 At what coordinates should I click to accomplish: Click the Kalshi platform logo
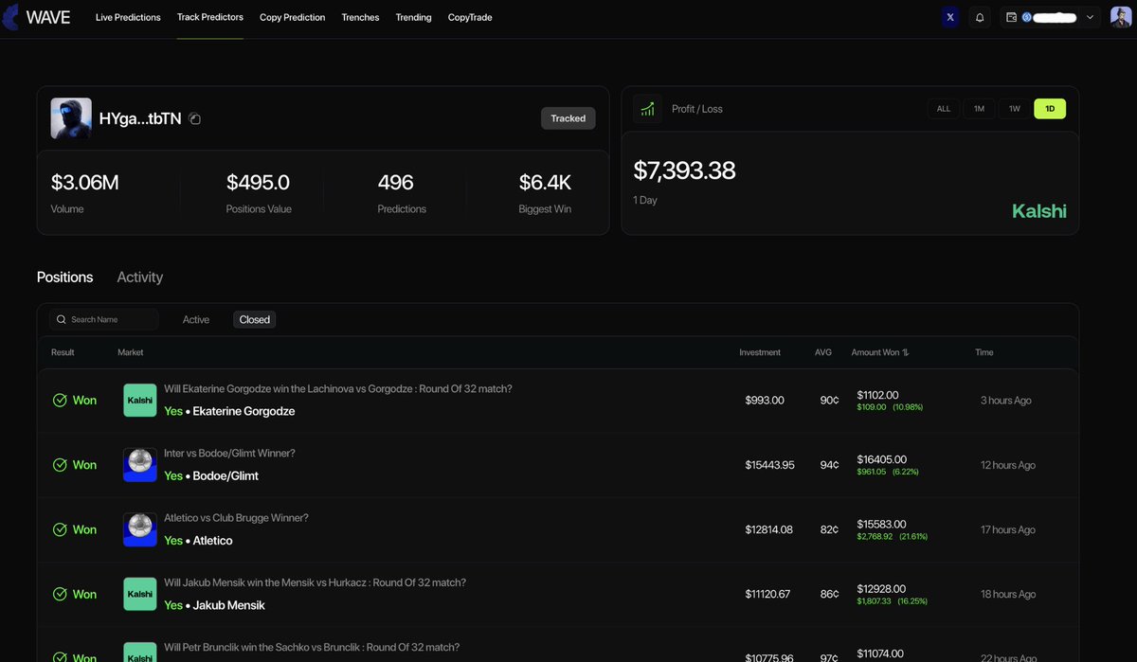(1039, 211)
